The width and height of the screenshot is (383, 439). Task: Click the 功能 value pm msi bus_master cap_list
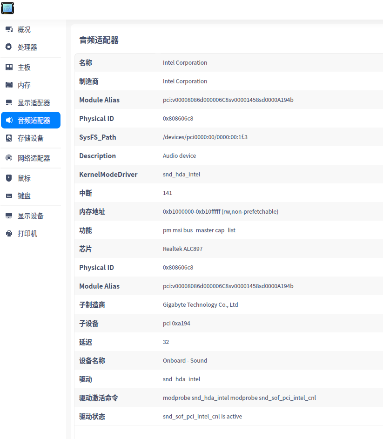pos(199,230)
